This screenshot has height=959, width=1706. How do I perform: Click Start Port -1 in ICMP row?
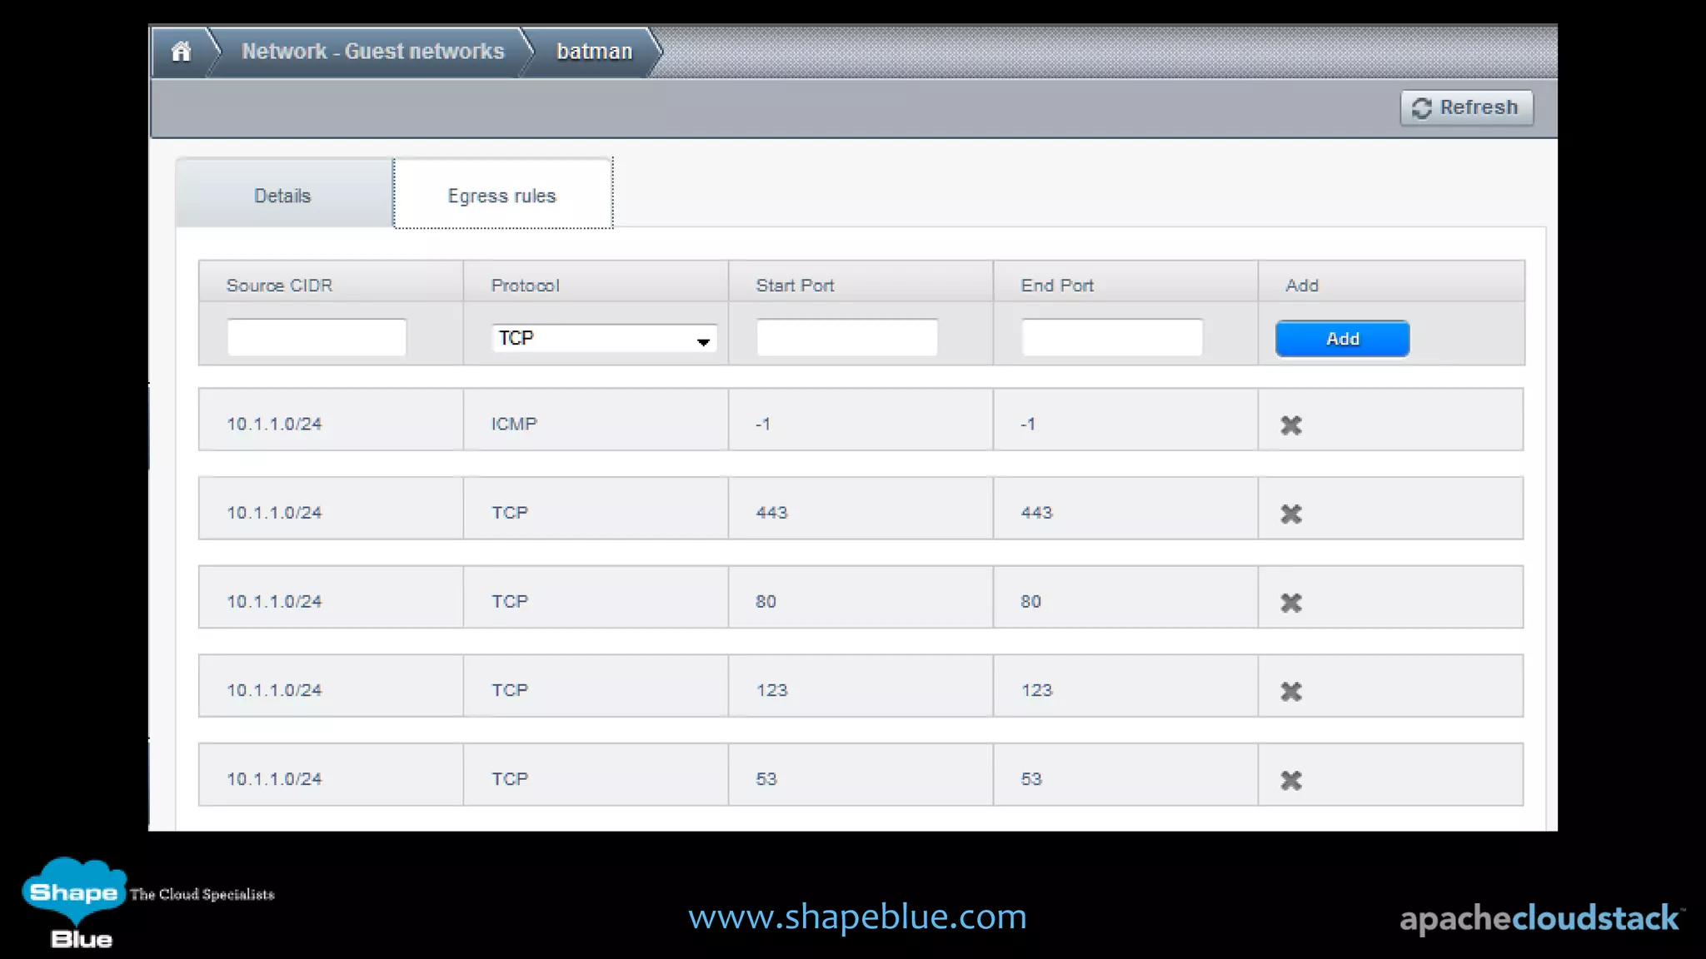point(763,424)
